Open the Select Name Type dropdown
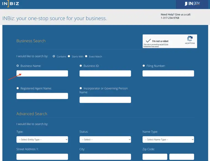The image size is (210, 161). pos(168,139)
